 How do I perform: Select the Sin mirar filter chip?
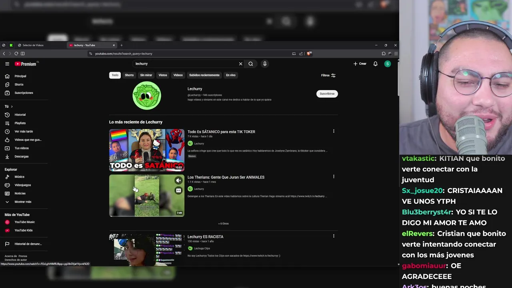pyautogui.click(x=146, y=75)
